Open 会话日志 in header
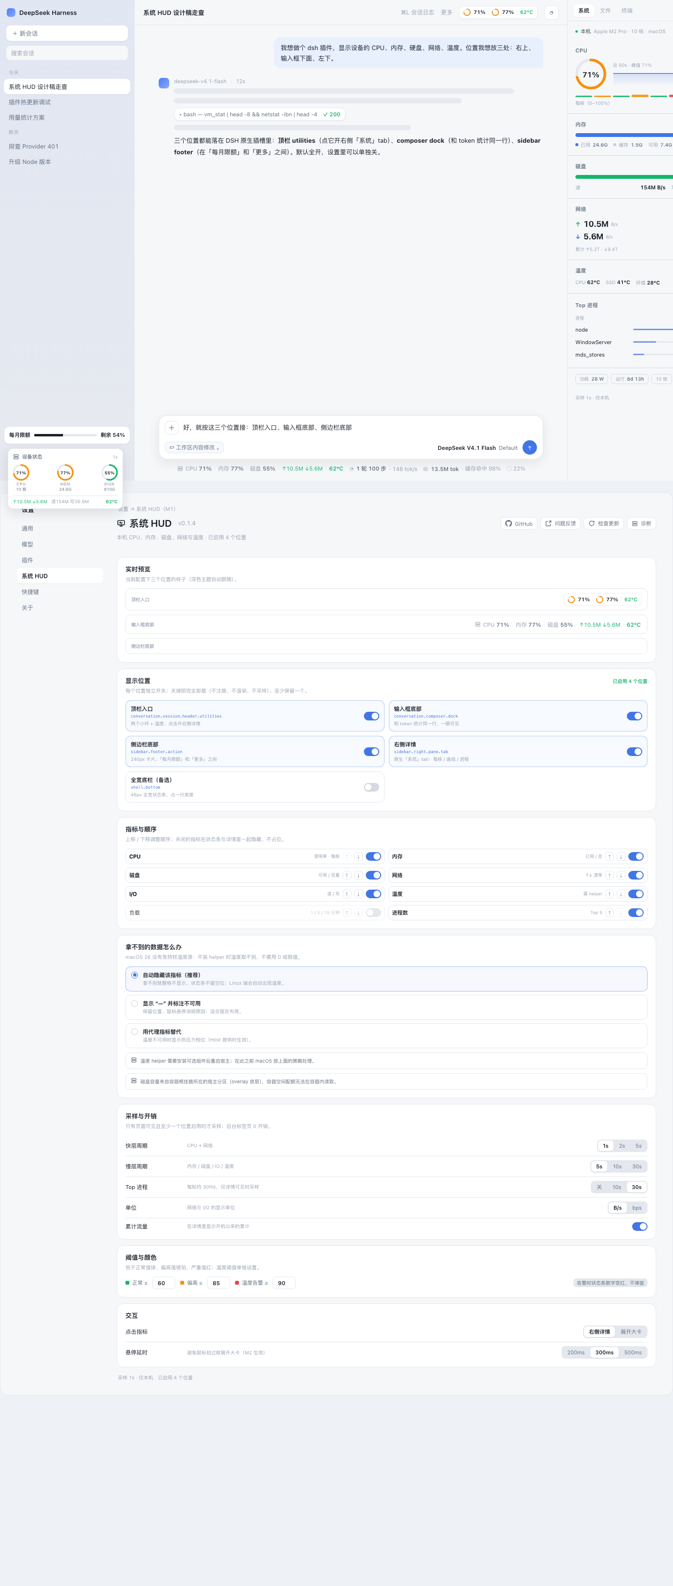This screenshot has height=1586, width=673. click(x=417, y=12)
